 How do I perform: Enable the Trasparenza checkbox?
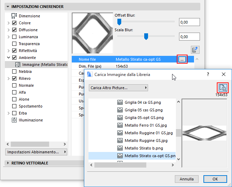click(14, 44)
